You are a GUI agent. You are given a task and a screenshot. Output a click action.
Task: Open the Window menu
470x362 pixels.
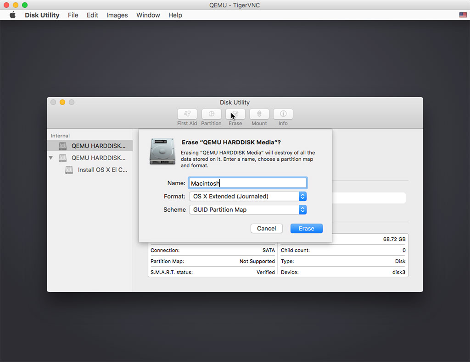tap(148, 15)
